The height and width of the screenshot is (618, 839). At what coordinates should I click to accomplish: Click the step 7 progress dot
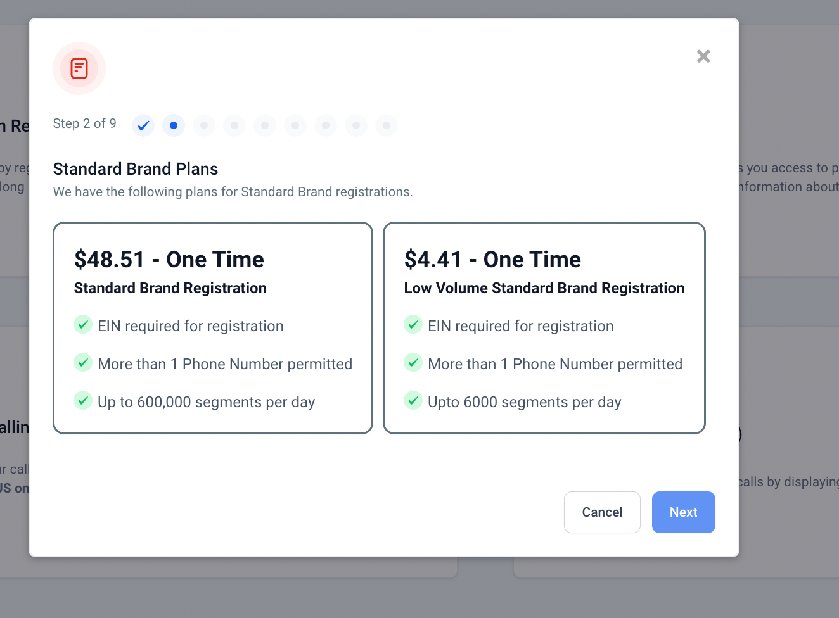326,125
